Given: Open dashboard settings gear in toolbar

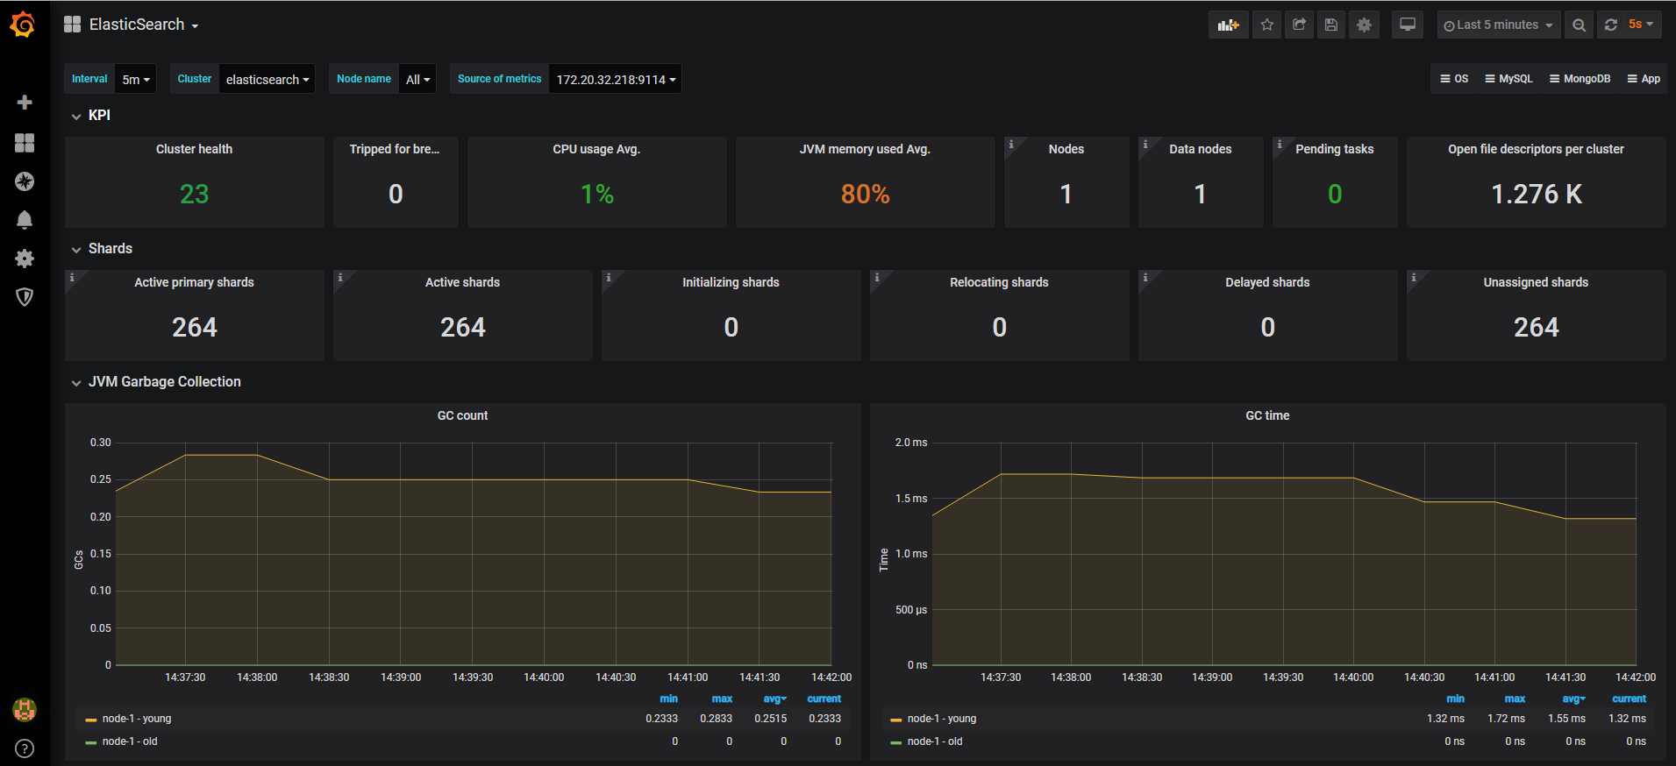Looking at the screenshot, I should pyautogui.click(x=1364, y=25).
